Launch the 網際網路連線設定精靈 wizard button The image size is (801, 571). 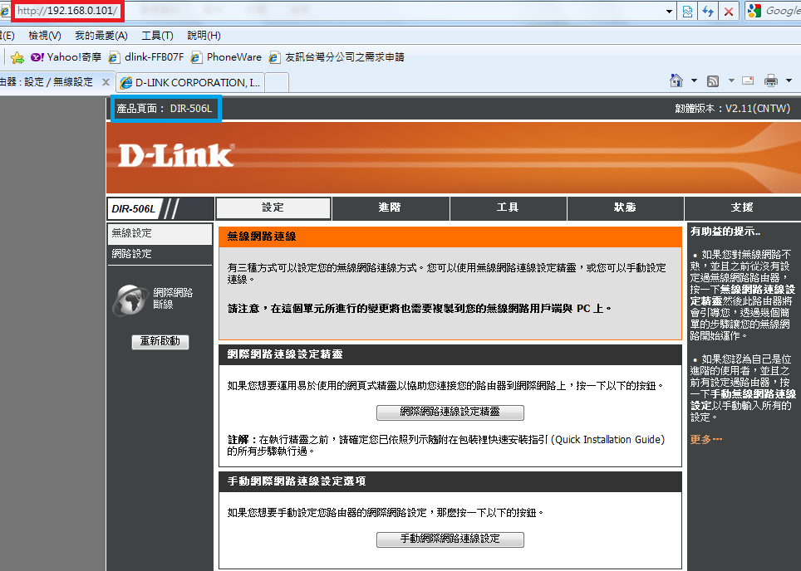(x=450, y=412)
